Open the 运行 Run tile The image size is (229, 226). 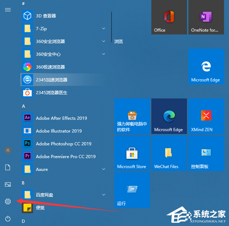[132, 190]
